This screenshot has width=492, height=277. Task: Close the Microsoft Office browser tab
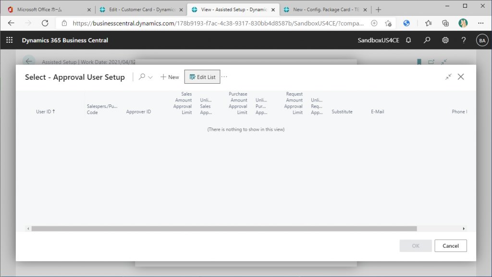tap(89, 10)
